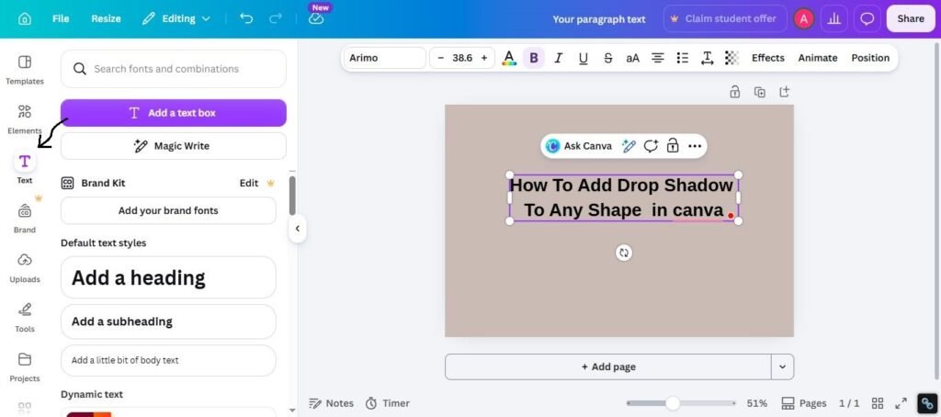Viewport: 941px width, 417px height.
Task: Open the Projects sidebar tab
Action: (x=25, y=367)
